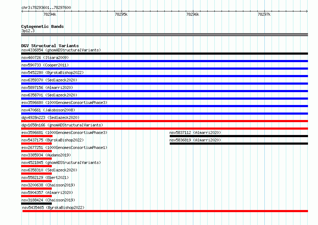
Task: Click esv3596680 1000GenomesConsortiumPhase3 label
Action: [64, 102]
